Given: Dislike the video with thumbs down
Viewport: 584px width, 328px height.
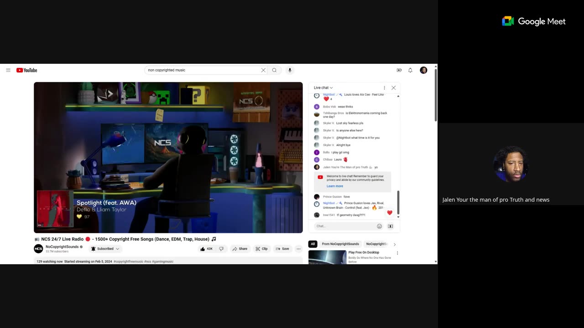Looking at the screenshot, I should [221, 249].
